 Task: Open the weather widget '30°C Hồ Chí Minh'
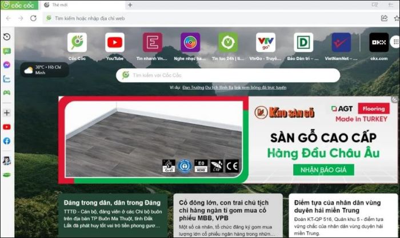coord(45,70)
